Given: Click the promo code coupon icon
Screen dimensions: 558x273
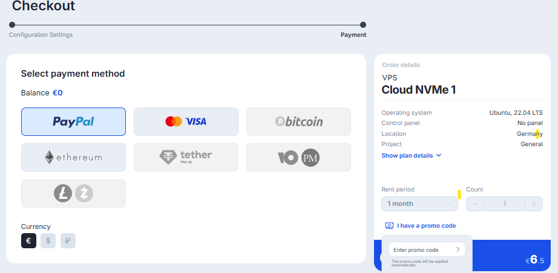Looking at the screenshot, I should tap(389, 225).
